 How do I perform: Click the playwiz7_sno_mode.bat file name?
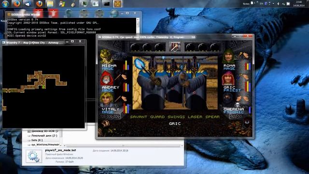[x=60, y=150]
